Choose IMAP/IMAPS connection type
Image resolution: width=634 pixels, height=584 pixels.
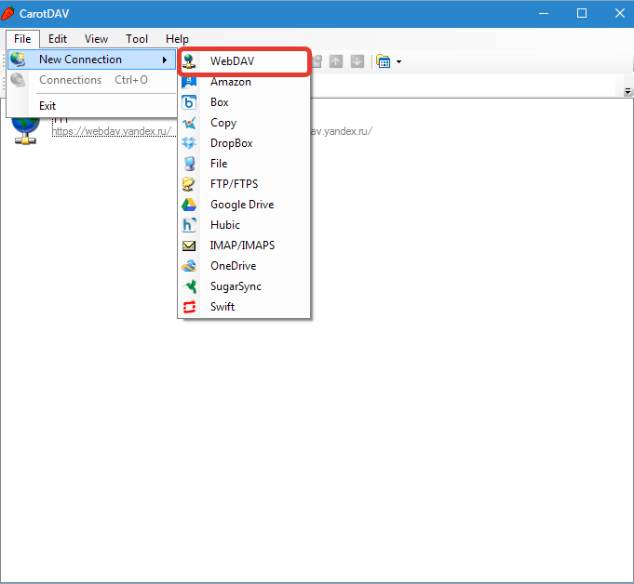[244, 246]
